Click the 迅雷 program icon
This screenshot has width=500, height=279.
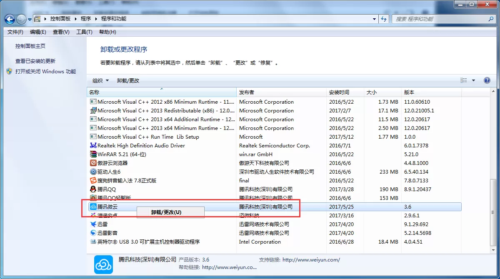tap(93, 224)
